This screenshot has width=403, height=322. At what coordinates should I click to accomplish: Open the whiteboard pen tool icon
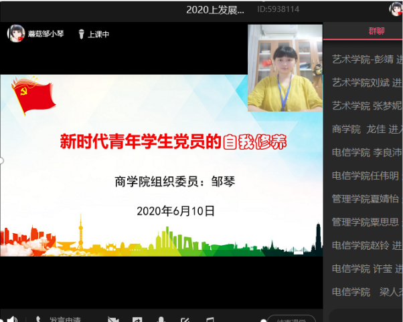(x=185, y=320)
